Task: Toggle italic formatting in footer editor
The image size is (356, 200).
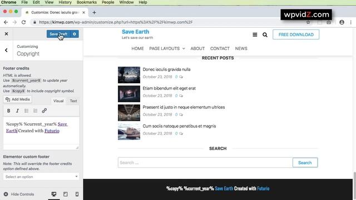Action: click(x=17, y=111)
